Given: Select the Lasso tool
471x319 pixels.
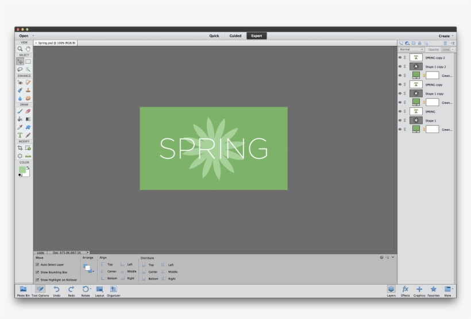Looking at the screenshot, I should tap(20, 69).
